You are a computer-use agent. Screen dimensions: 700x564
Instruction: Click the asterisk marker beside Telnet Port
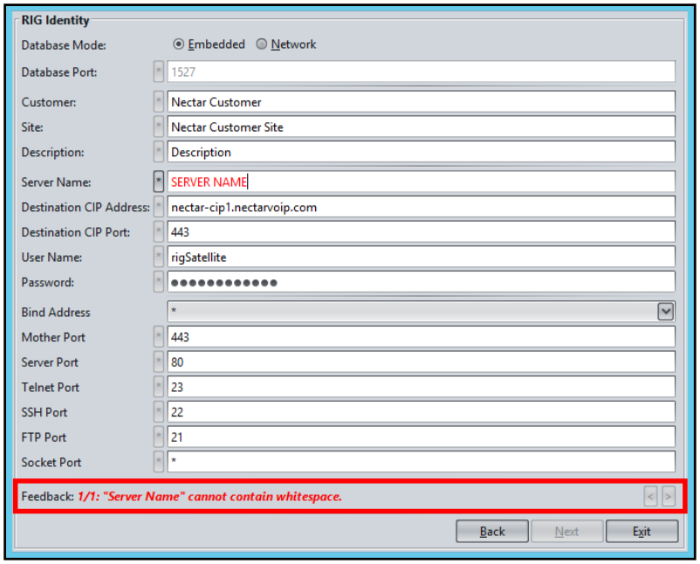pyautogui.click(x=159, y=387)
